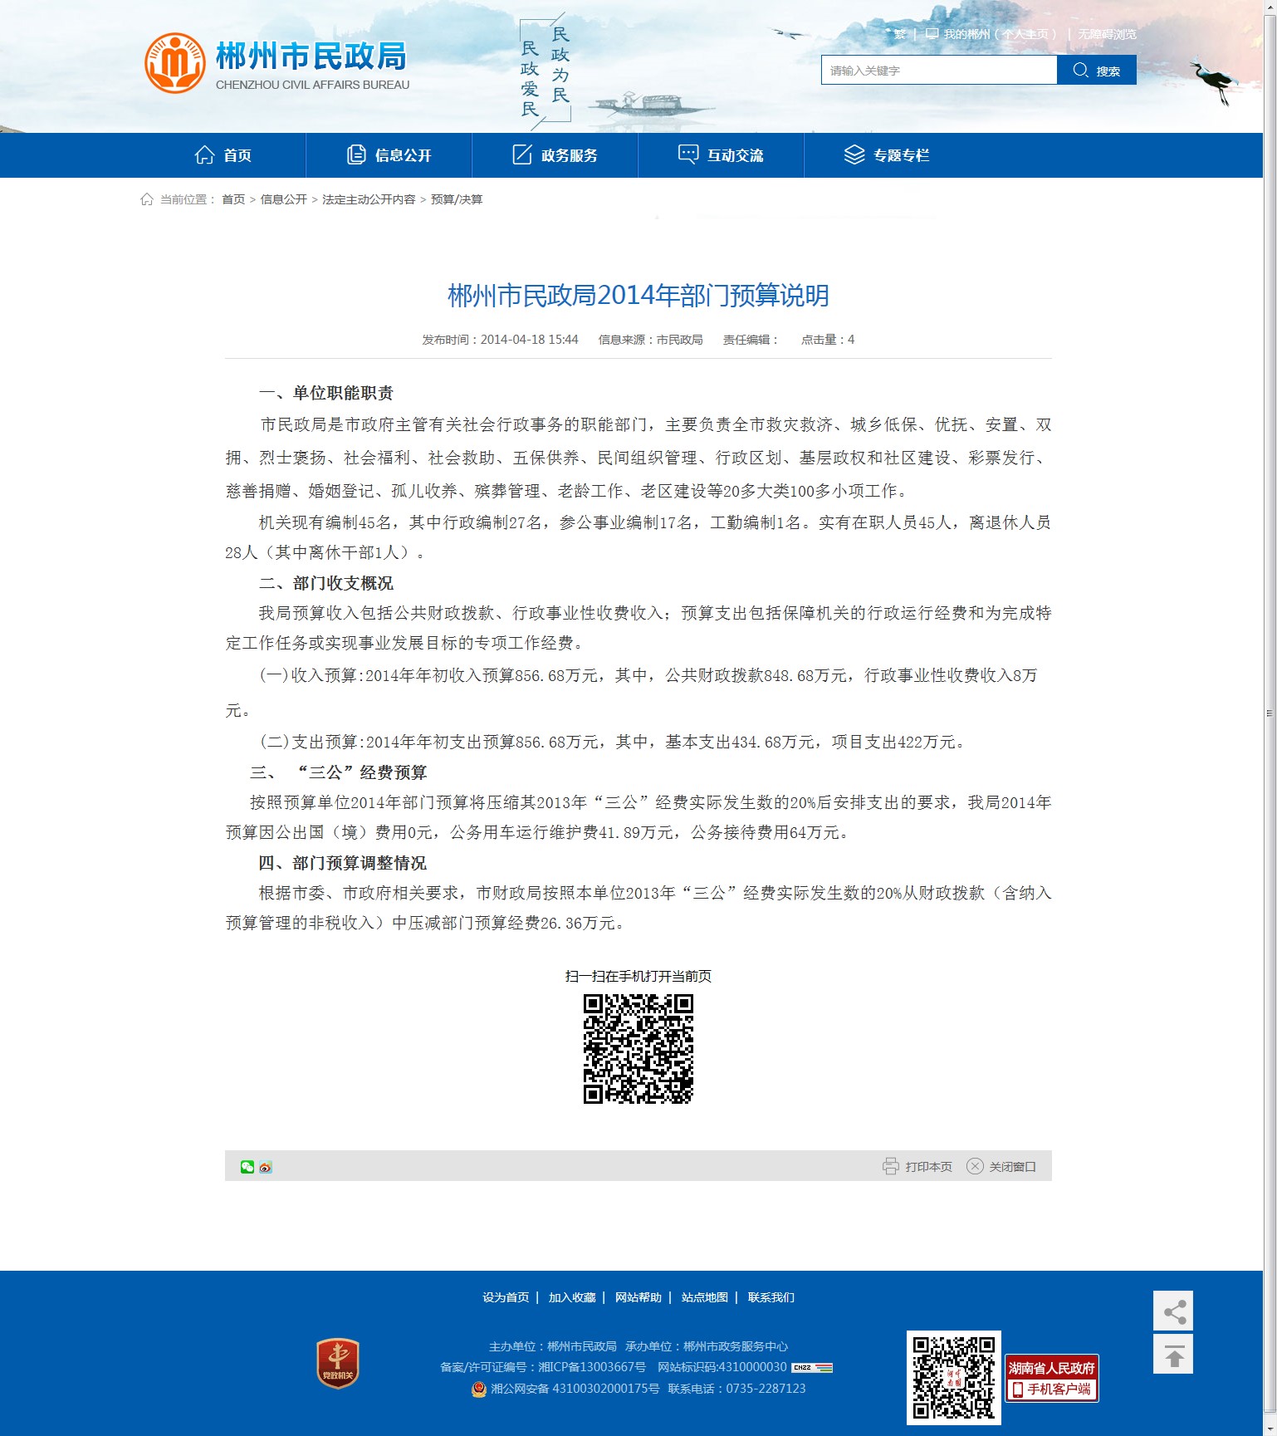The height and width of the screenshot is (1436, 1277).
Task: Click the small flag badge after 网站标识码
Action: point(812,1367)
